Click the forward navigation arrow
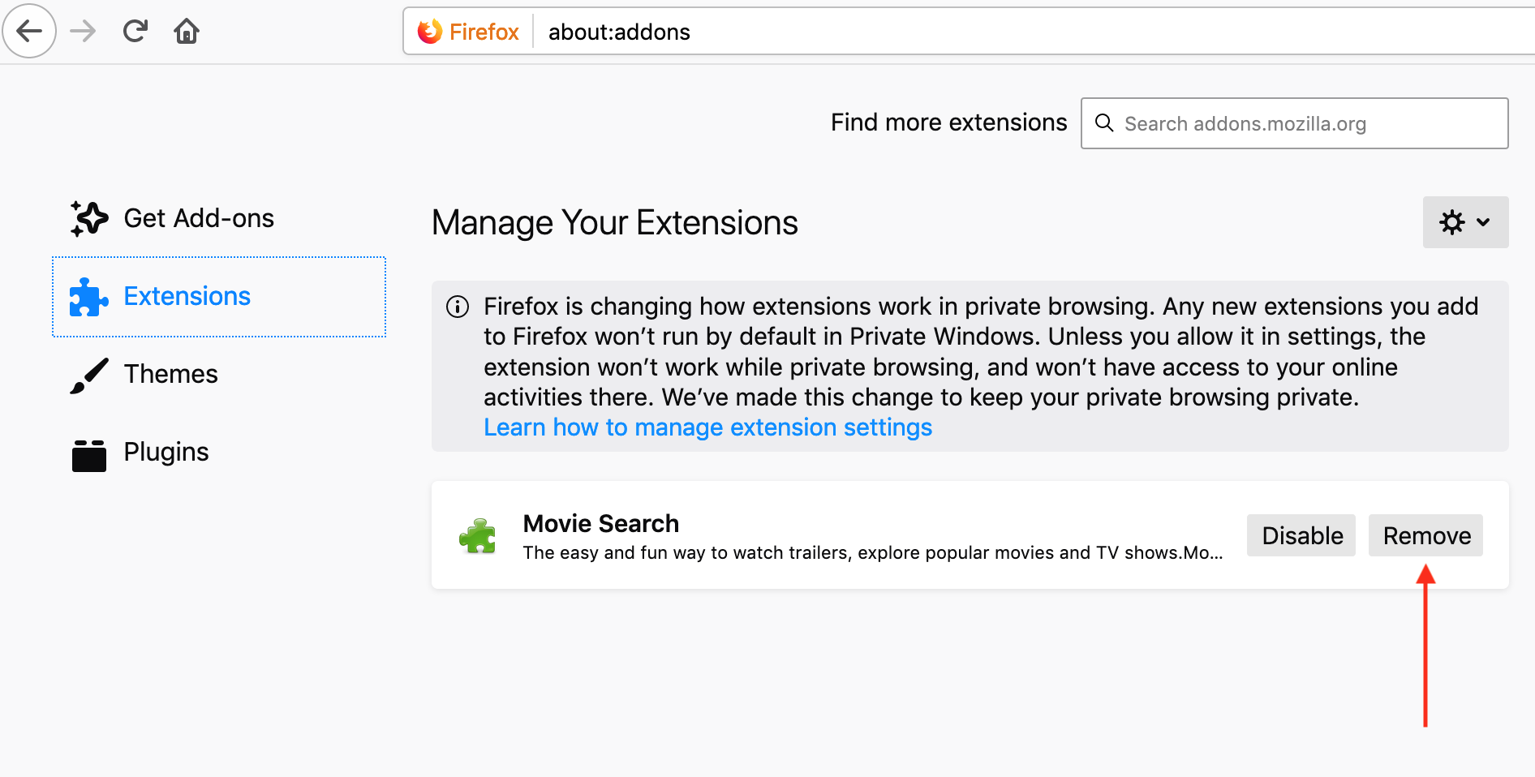Screen dimensions: 1535x777 83,32
